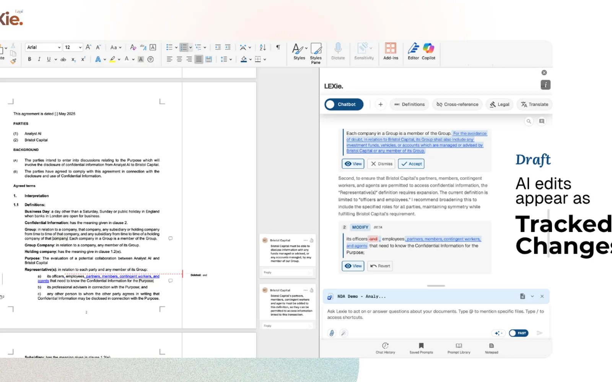Toggle bold formatting in ribbon
This screenshot has height=382, width=612.
click(29, 59)
